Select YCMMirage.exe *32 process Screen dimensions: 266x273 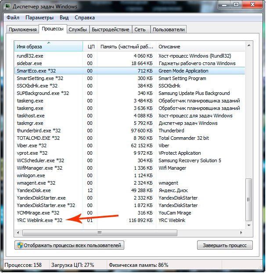(x=129, y=213)
